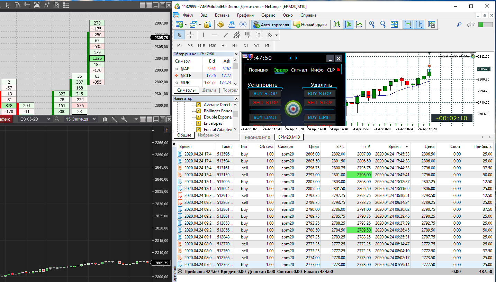Viewport: 496px width, 282px height.
Task: Click the target icon in VirtualTradePad
Action: point(293,109)
